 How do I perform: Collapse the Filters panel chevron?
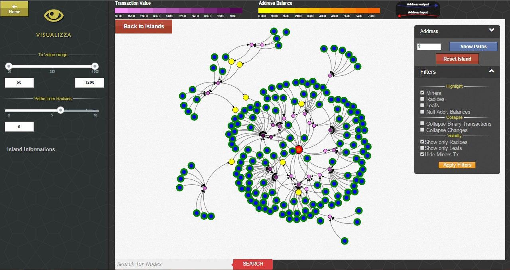[492, 71]
